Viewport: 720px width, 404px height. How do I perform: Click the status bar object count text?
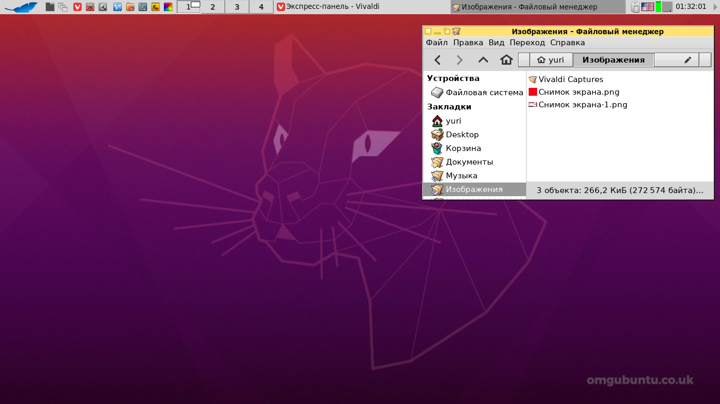pos(620,190)
